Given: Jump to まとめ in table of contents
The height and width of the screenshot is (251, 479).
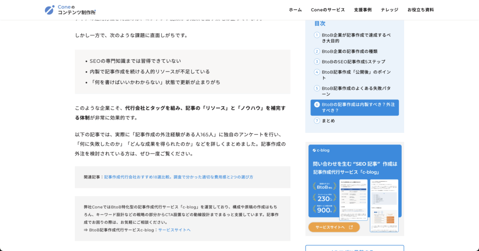Looking at the screenshot, I should coord(328,121).
